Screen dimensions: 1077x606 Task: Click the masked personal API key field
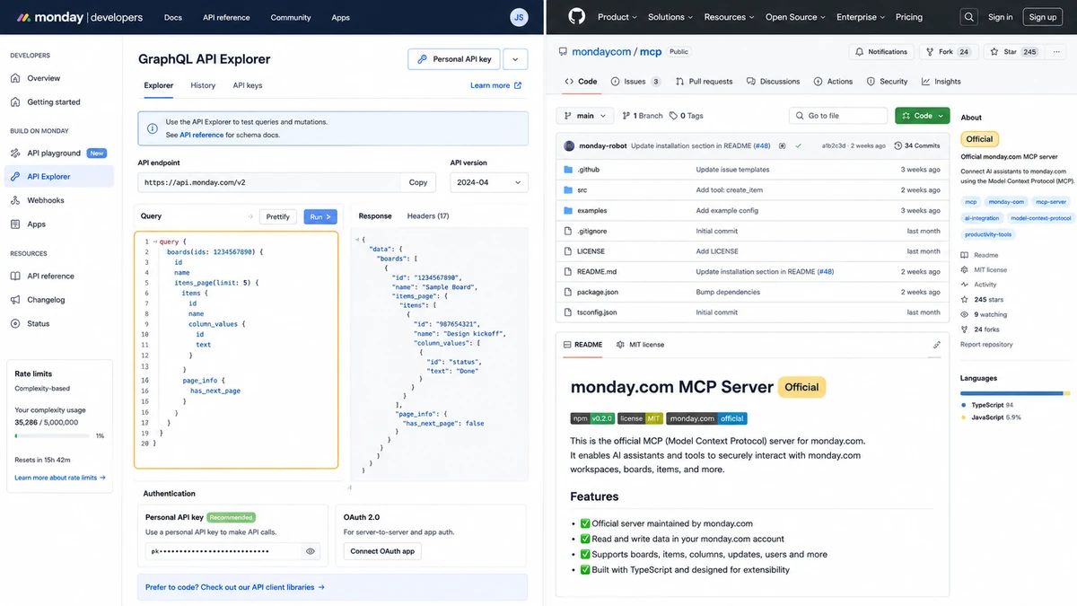tap(233, 551)
